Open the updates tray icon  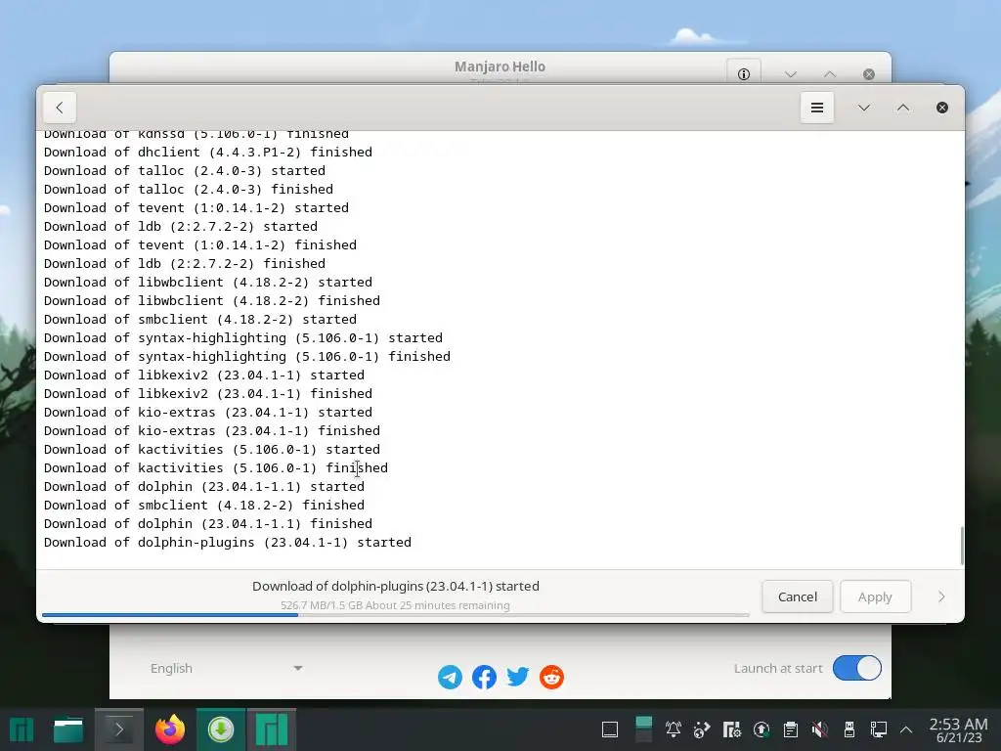(x=761, y=729)
